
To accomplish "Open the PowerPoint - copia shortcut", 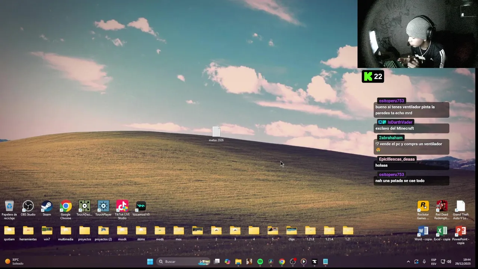I will (460, 235).
